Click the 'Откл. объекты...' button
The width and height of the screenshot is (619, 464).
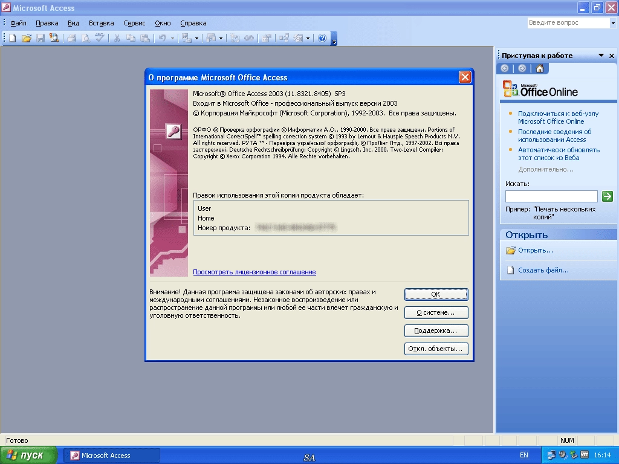[x=436, y=349]
